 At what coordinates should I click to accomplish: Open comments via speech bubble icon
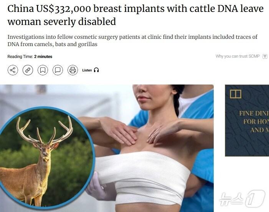[58, 70]
